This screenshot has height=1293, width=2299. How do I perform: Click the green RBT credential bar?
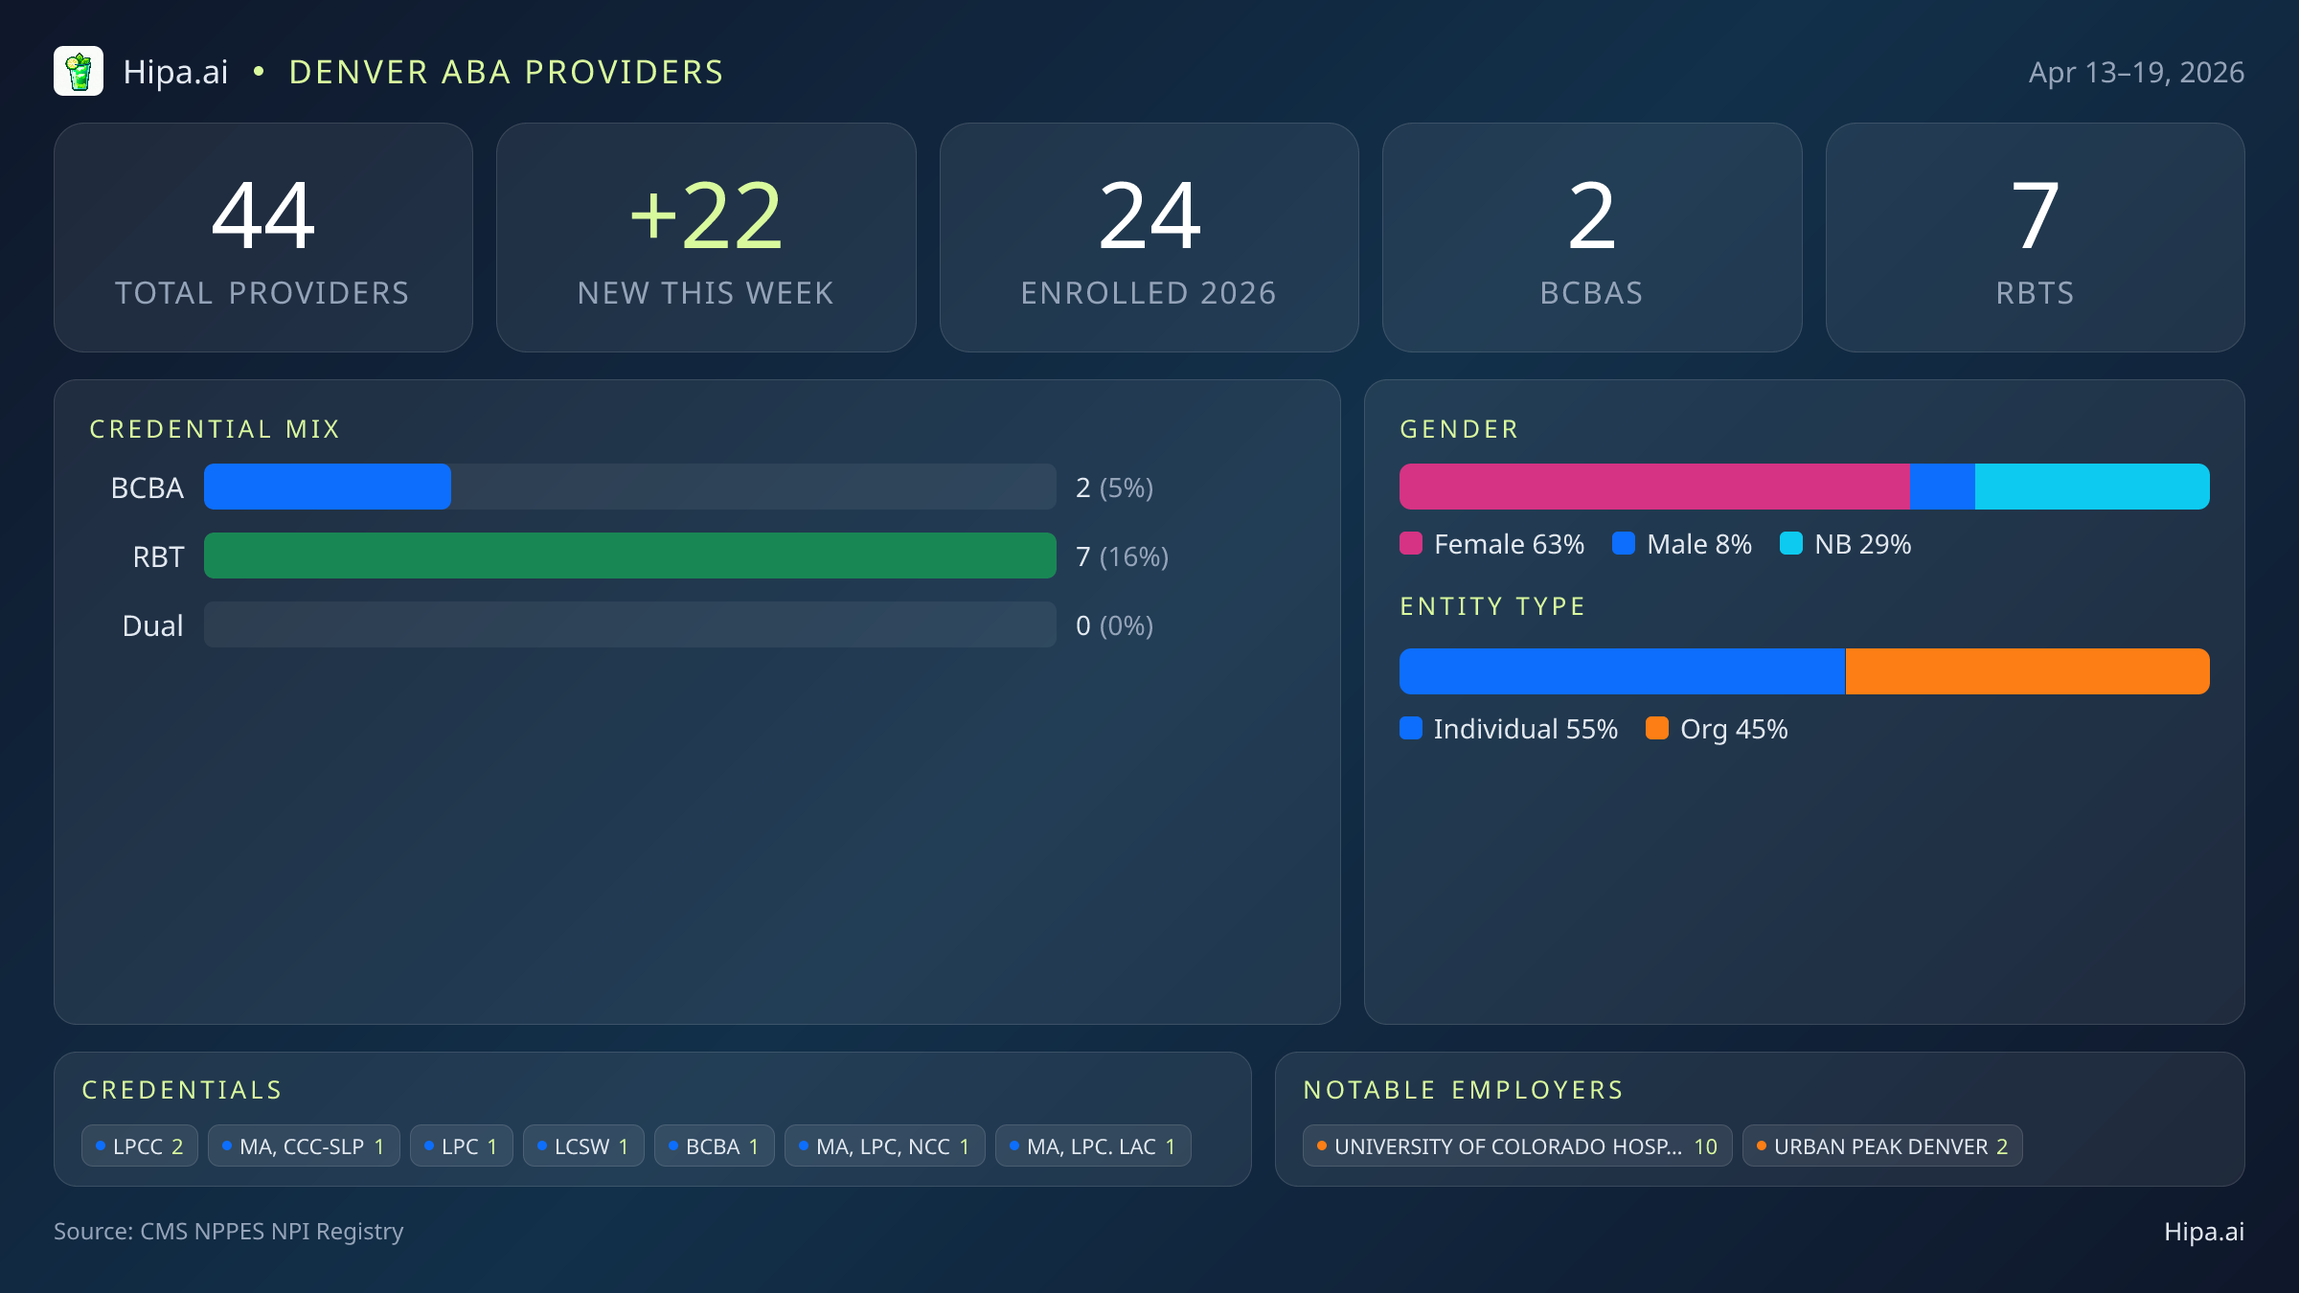tap(630, 556)
